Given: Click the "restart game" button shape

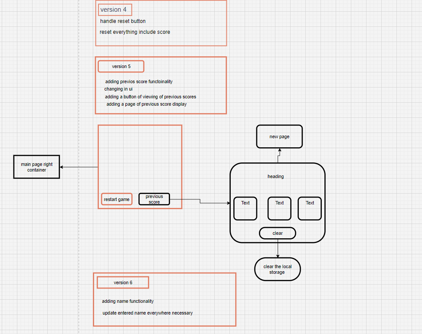Looking at the screenshot, I should pyautogui.click(x=116, y=199).
